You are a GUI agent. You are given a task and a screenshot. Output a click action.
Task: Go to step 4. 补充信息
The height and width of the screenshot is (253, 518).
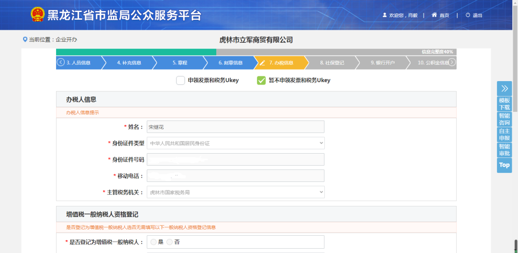129,63
